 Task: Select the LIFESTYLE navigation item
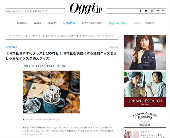tap(69, 23)
